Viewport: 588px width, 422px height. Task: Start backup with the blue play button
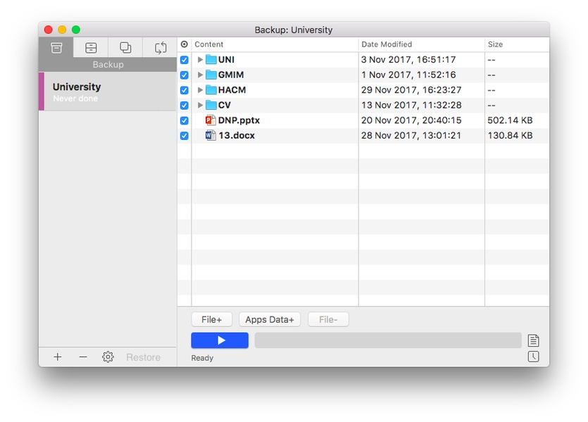220,340
